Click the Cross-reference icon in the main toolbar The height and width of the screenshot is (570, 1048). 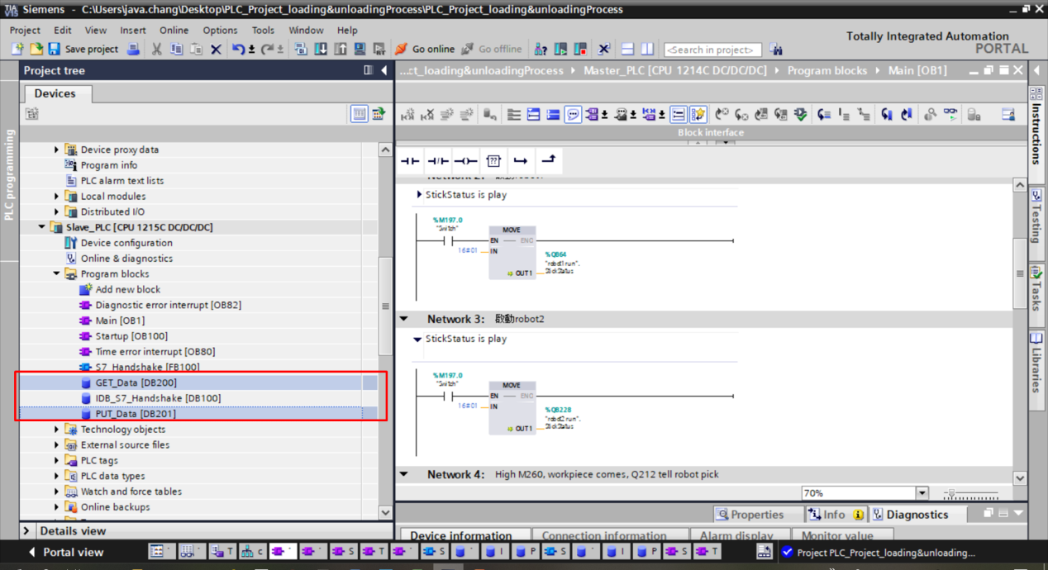tap(604, 50)
